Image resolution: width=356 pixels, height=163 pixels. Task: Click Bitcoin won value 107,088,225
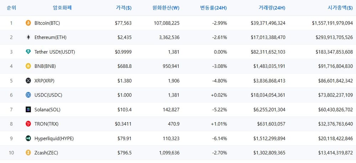click(x=167, y=23)
